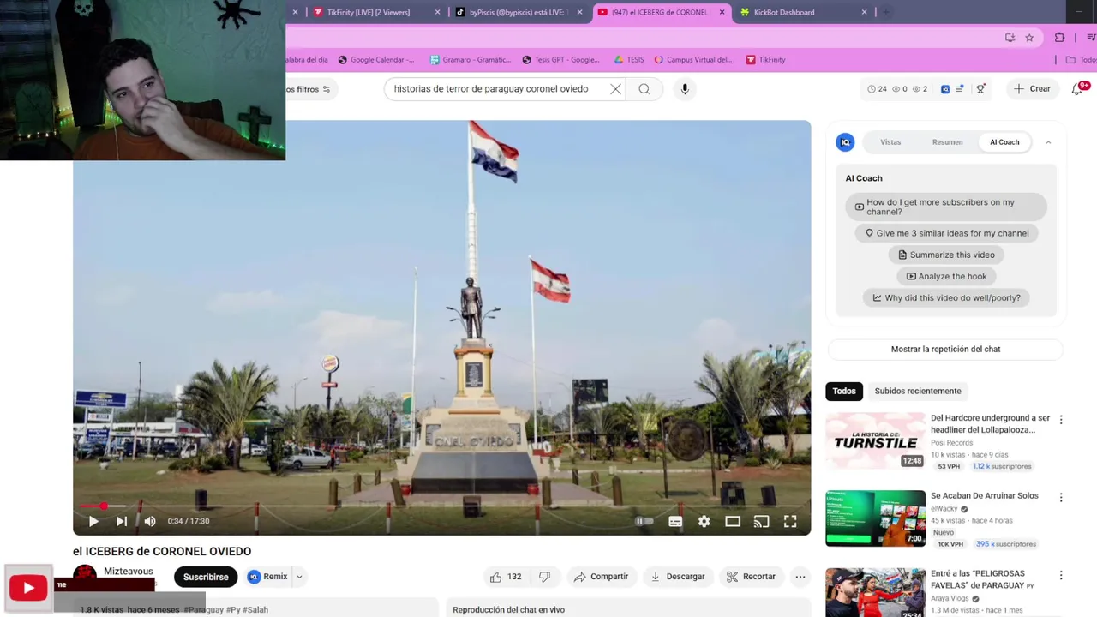1097x617 pixels.
Task: Choose 'Give me 3 similar ideas'
Action: [x=946, y=233]
